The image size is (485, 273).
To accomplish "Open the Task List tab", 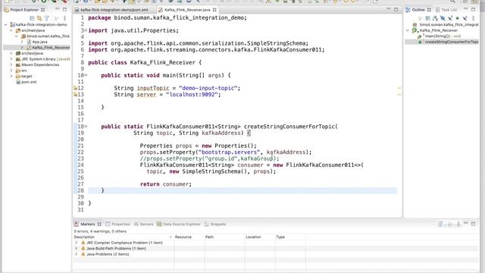I will pos(446,10).
